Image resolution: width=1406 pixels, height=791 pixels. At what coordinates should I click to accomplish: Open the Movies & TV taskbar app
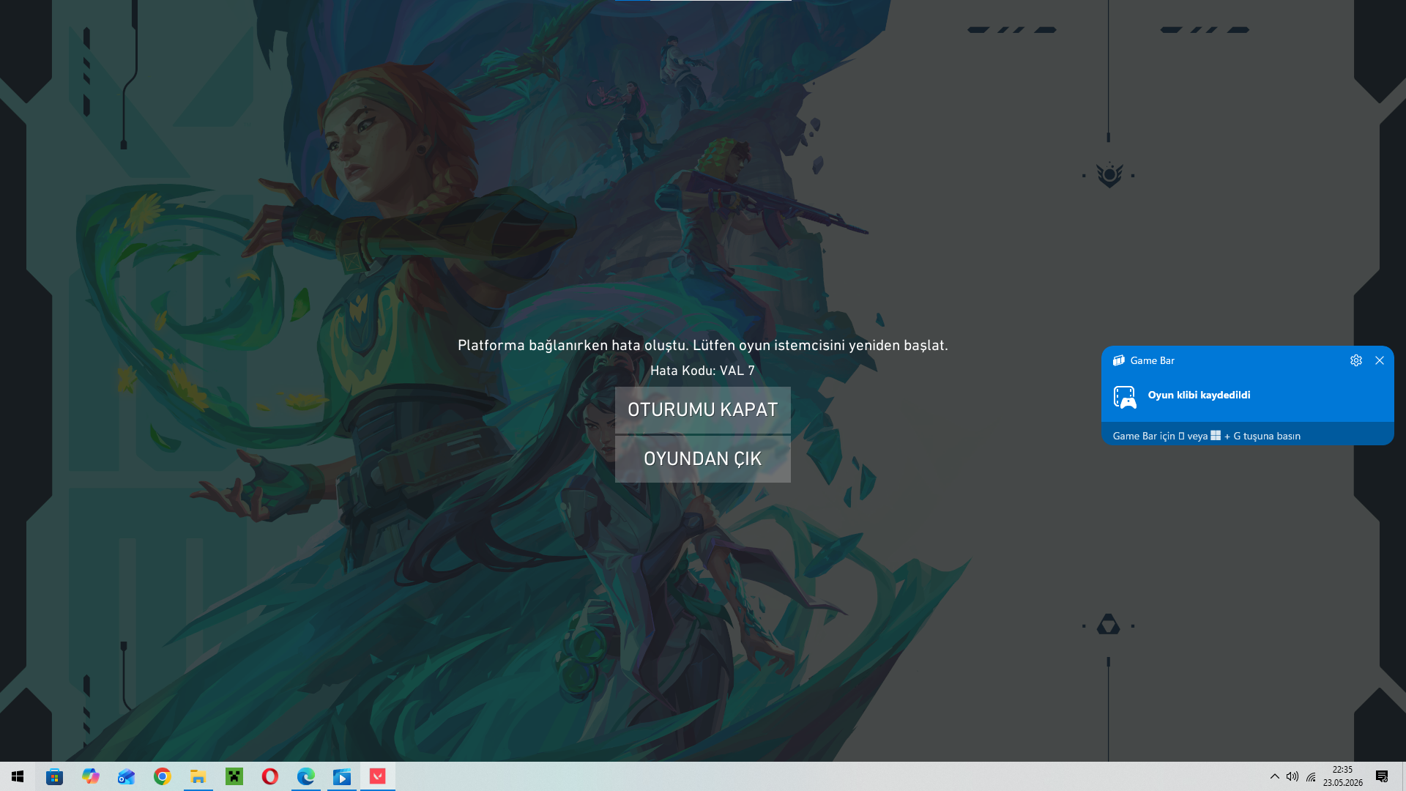341,776
